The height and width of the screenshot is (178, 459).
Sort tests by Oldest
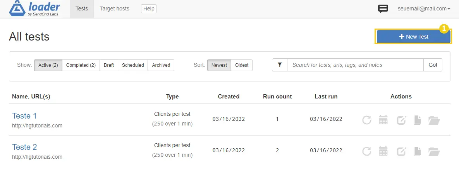tap(242, 65)
